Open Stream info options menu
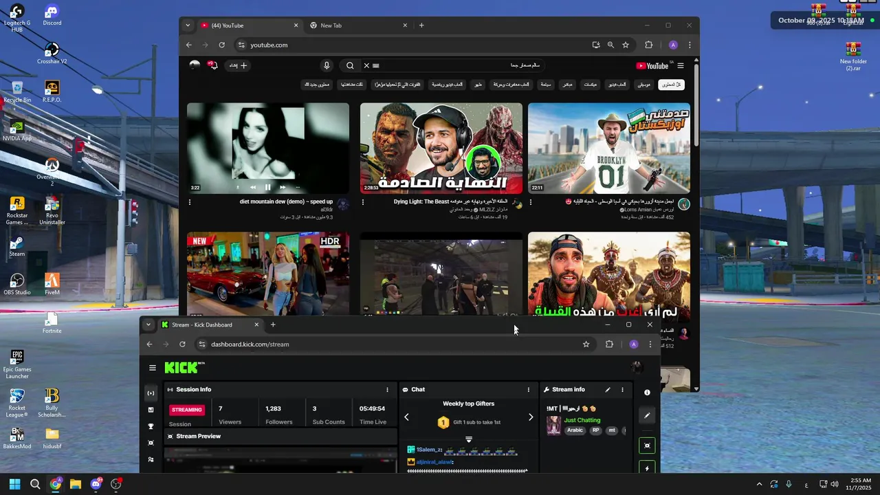This screenshot has width=880, height=495. 622,390
